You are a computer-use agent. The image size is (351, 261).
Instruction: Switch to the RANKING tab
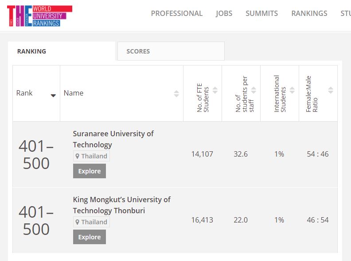pyautogui.click(x=62, y=51)
